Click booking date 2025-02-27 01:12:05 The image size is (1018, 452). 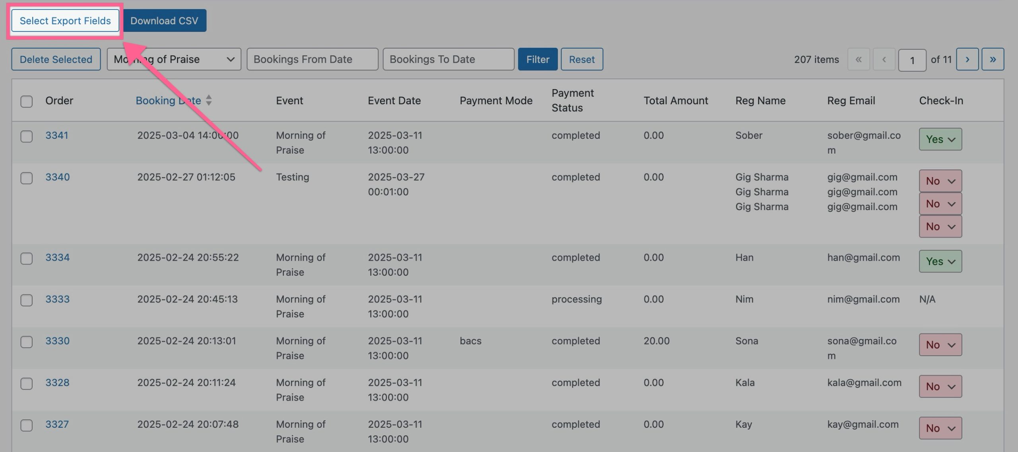click(x=186, y=177)
